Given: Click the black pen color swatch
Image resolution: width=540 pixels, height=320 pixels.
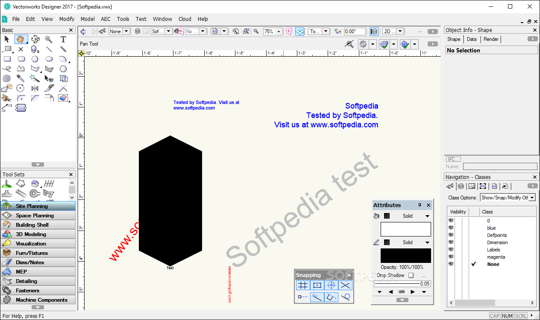Looking at the screenshot, I should coord(406,256).
